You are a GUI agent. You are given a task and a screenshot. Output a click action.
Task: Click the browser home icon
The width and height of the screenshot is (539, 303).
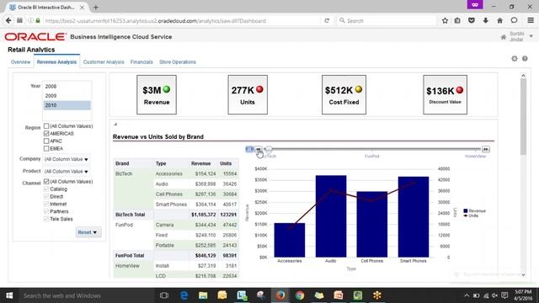(499, 20)
